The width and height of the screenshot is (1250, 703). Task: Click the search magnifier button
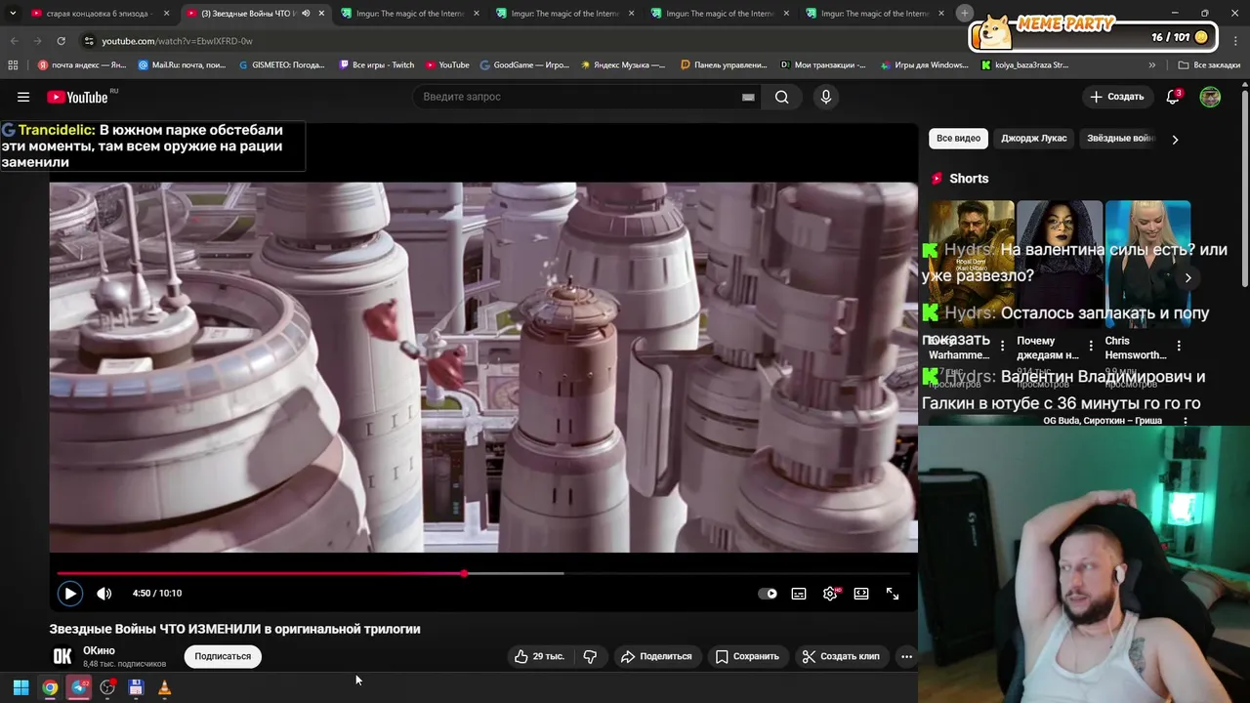tap(781, 97)
